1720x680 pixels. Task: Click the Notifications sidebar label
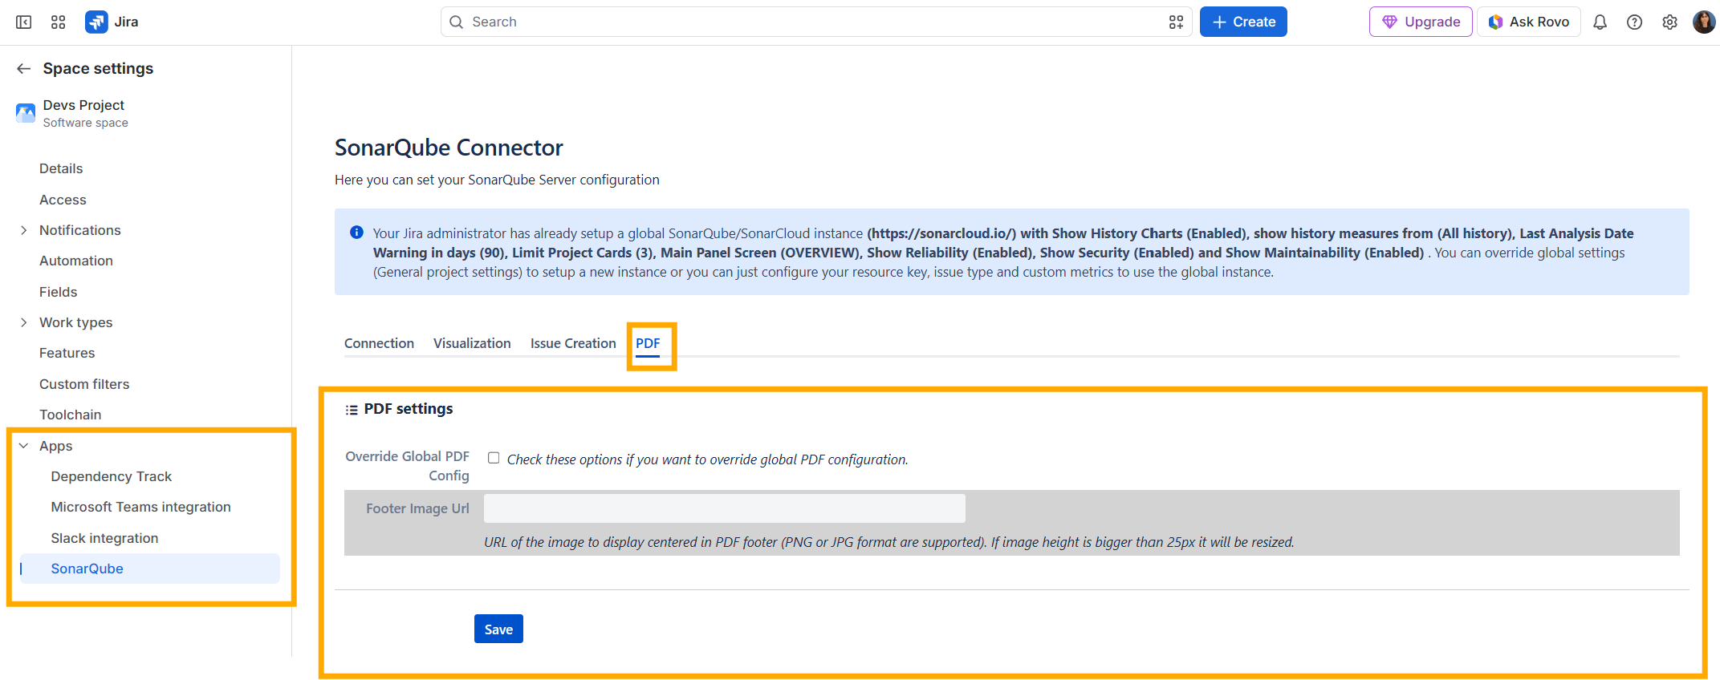[80, 230]
